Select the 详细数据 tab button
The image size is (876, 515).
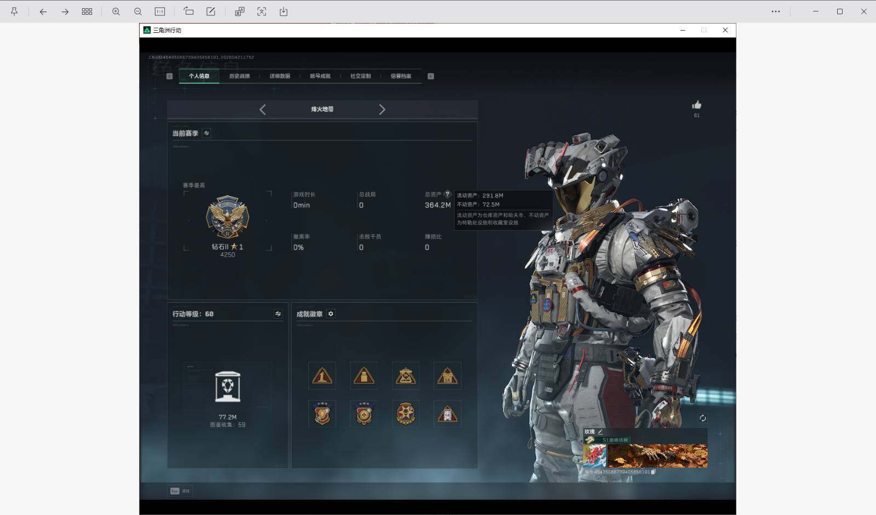(280, 76)
